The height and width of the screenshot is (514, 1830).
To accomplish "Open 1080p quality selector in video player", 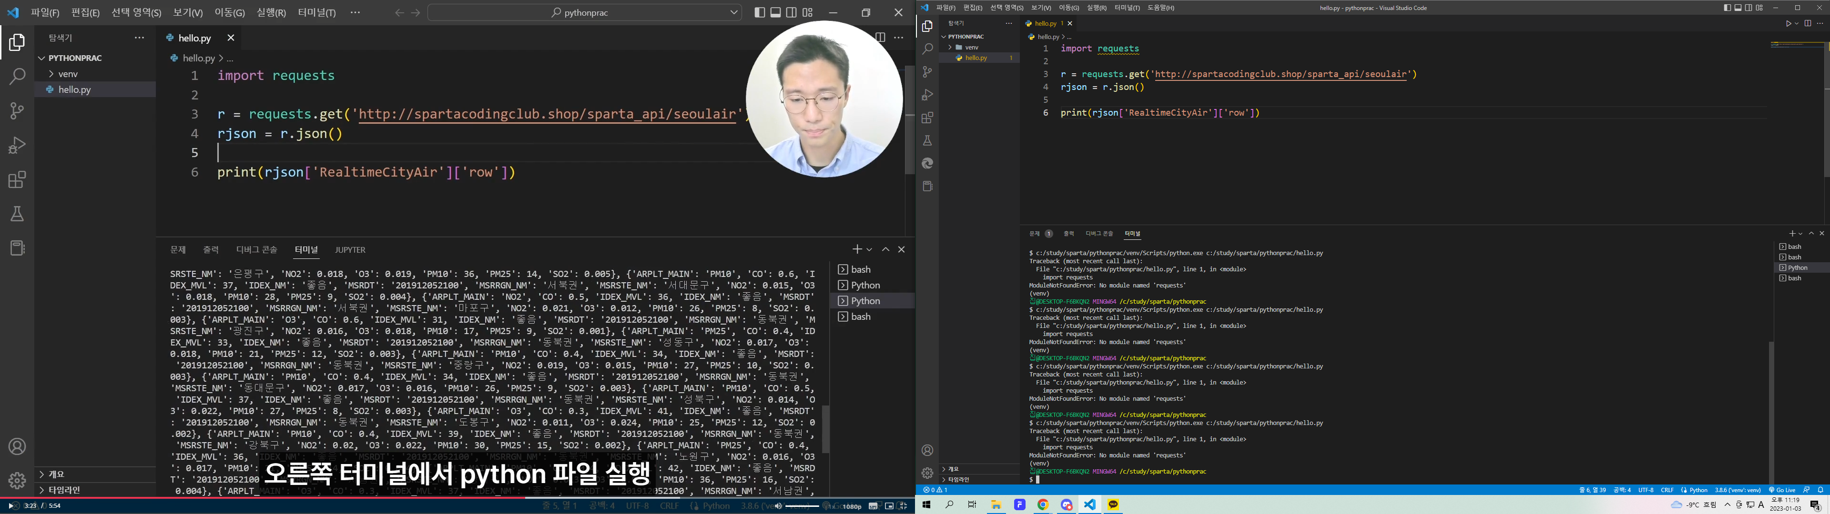I will point(853,506).
